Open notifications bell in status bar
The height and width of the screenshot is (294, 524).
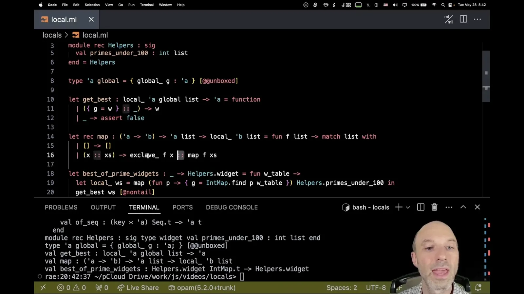pos(478,287)
